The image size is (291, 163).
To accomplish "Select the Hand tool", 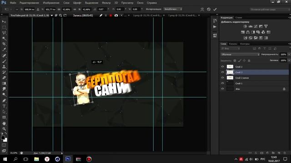I will [x=4, y=123].
